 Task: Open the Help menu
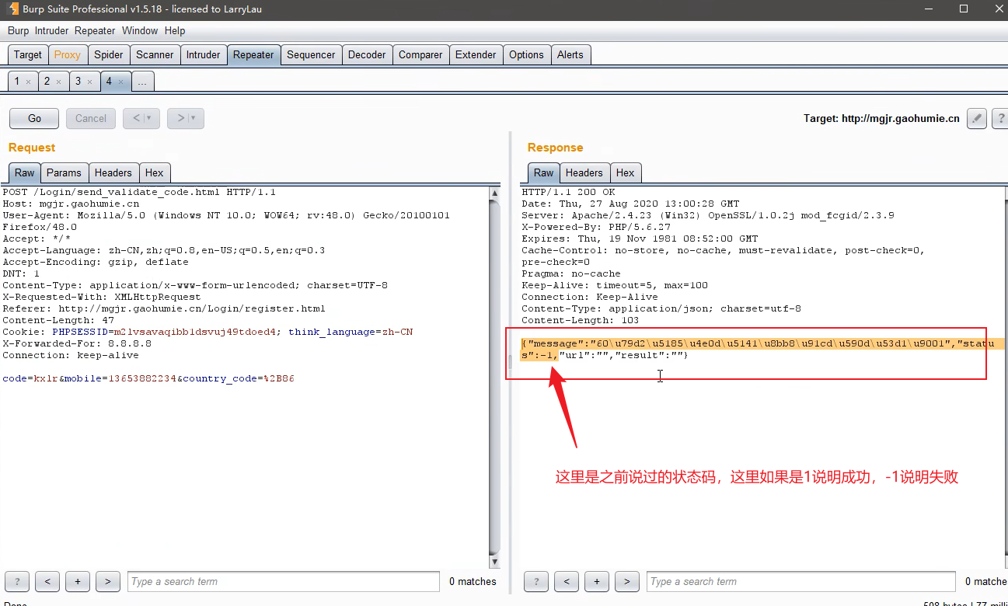pos(175,30)
